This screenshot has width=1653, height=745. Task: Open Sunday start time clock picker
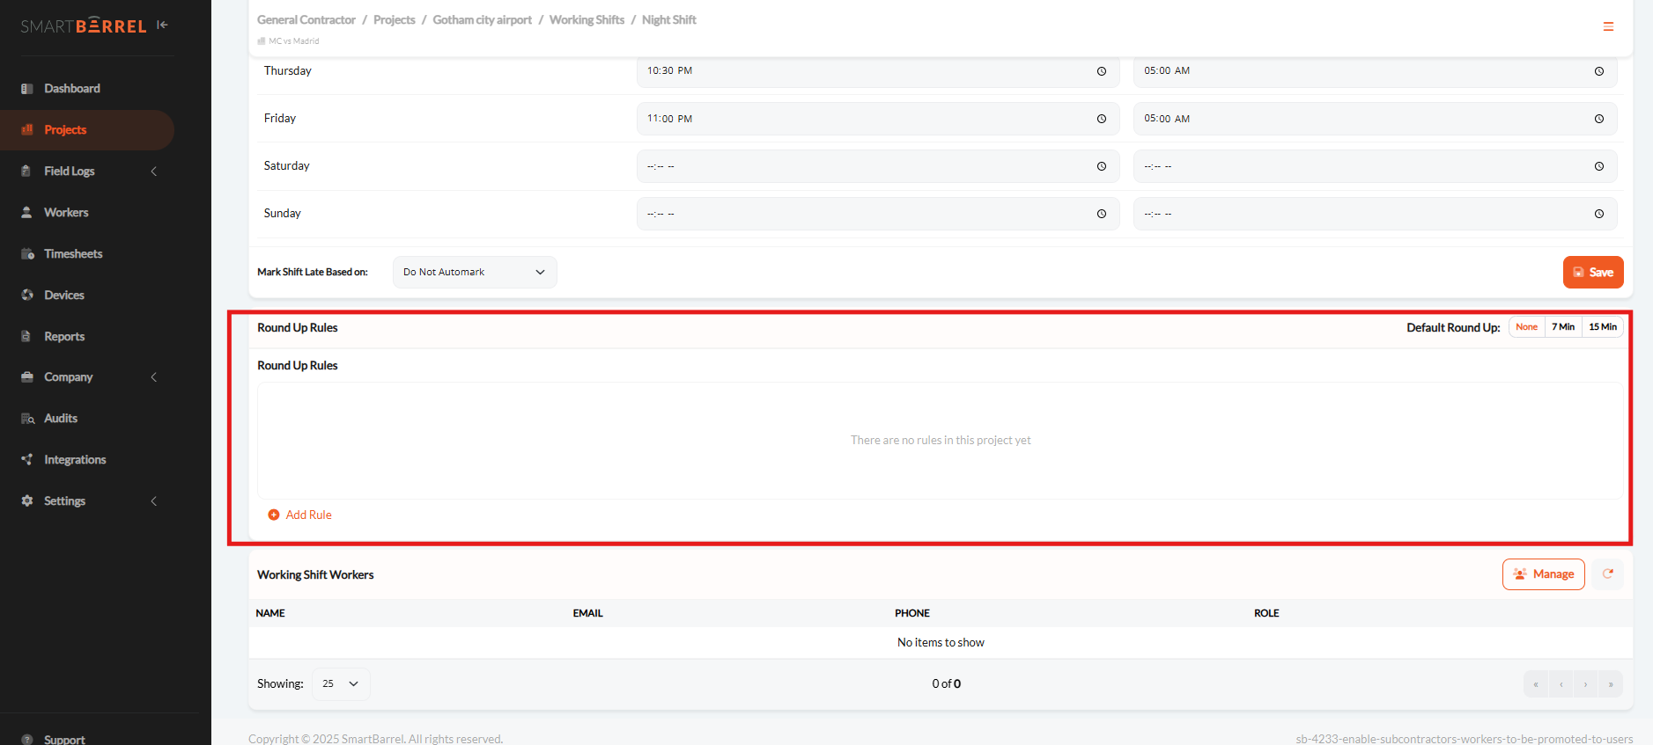click(1102, 214)
